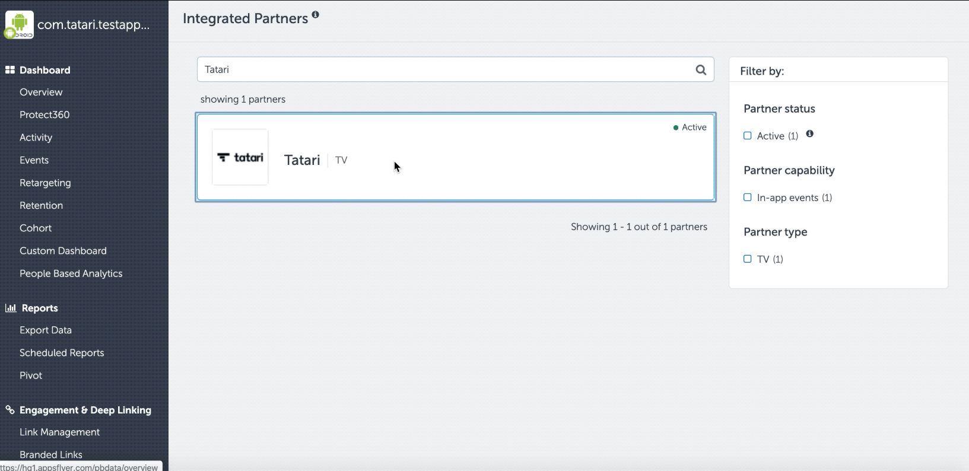Open the Pivot report
969x471 pixels.
(x=31, y=375)
